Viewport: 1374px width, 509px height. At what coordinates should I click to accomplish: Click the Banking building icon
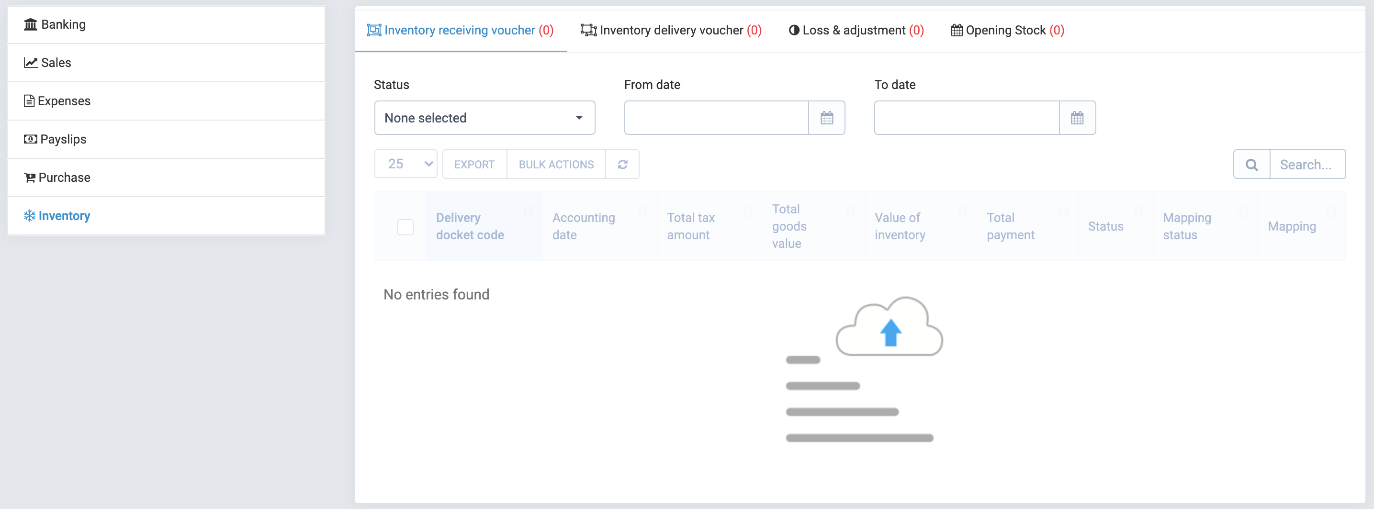coord(31,24)
